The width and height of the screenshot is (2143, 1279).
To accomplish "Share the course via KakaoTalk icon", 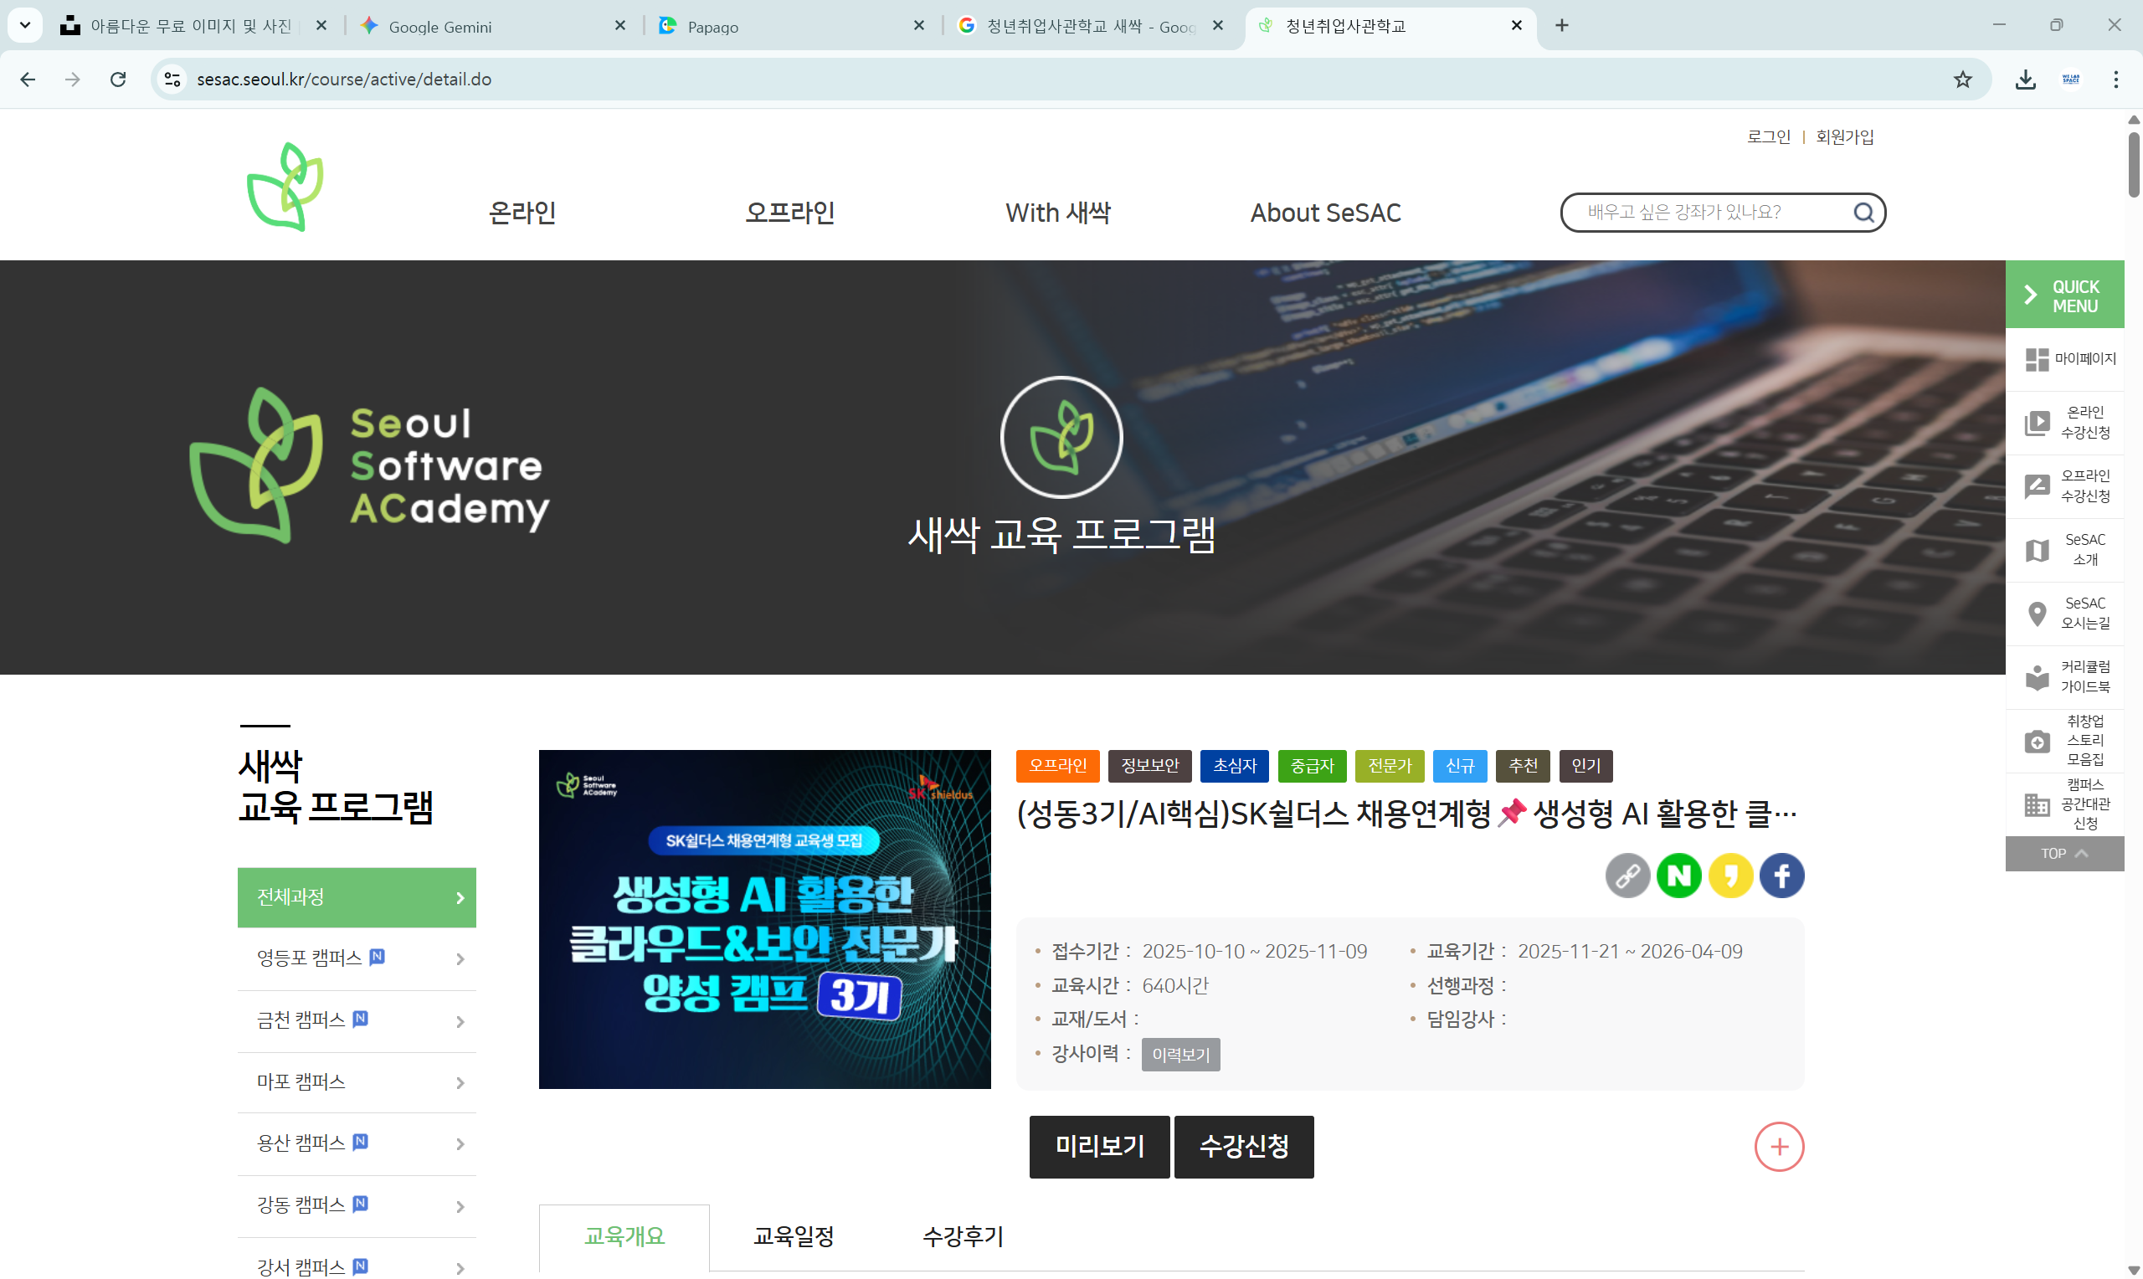I will [1730, 875].
